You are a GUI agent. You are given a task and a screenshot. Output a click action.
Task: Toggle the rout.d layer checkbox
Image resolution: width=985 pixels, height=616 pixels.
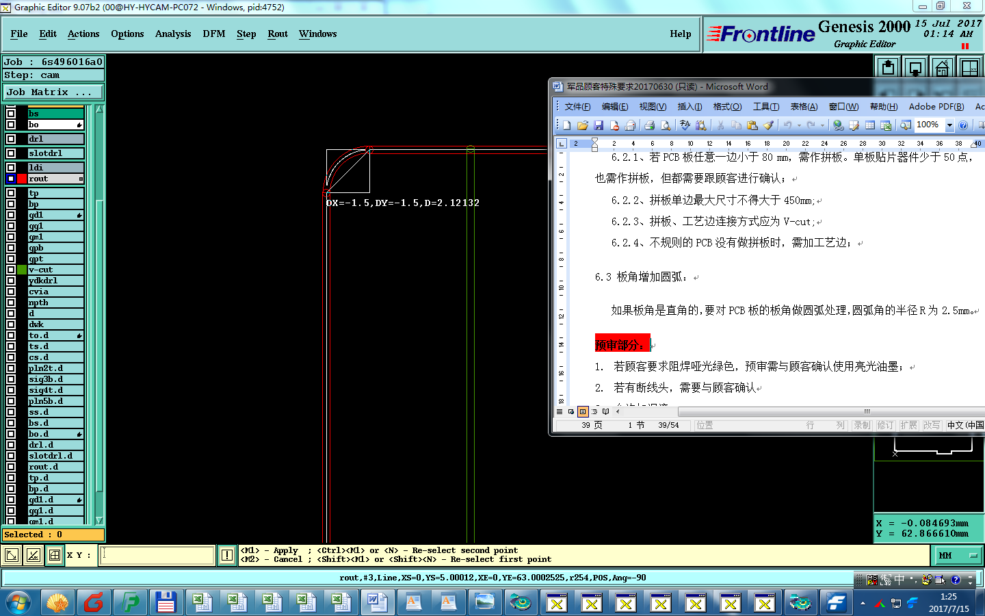coord(11,467)
